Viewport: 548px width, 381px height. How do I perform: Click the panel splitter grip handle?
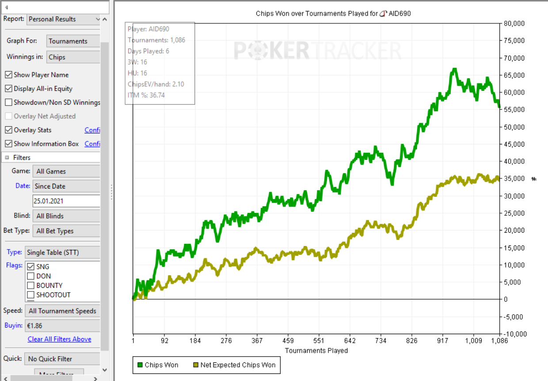pos(111,192)
